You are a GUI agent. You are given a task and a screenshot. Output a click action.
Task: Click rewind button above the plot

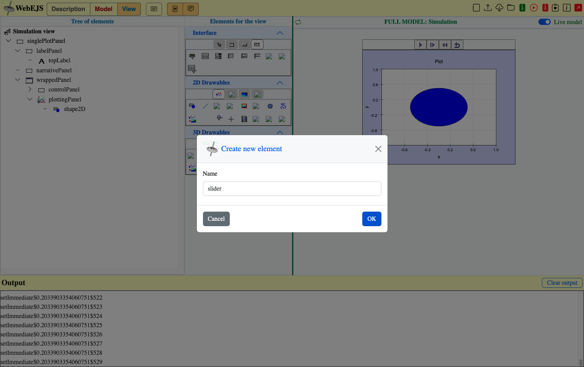[x=445, y=45]
